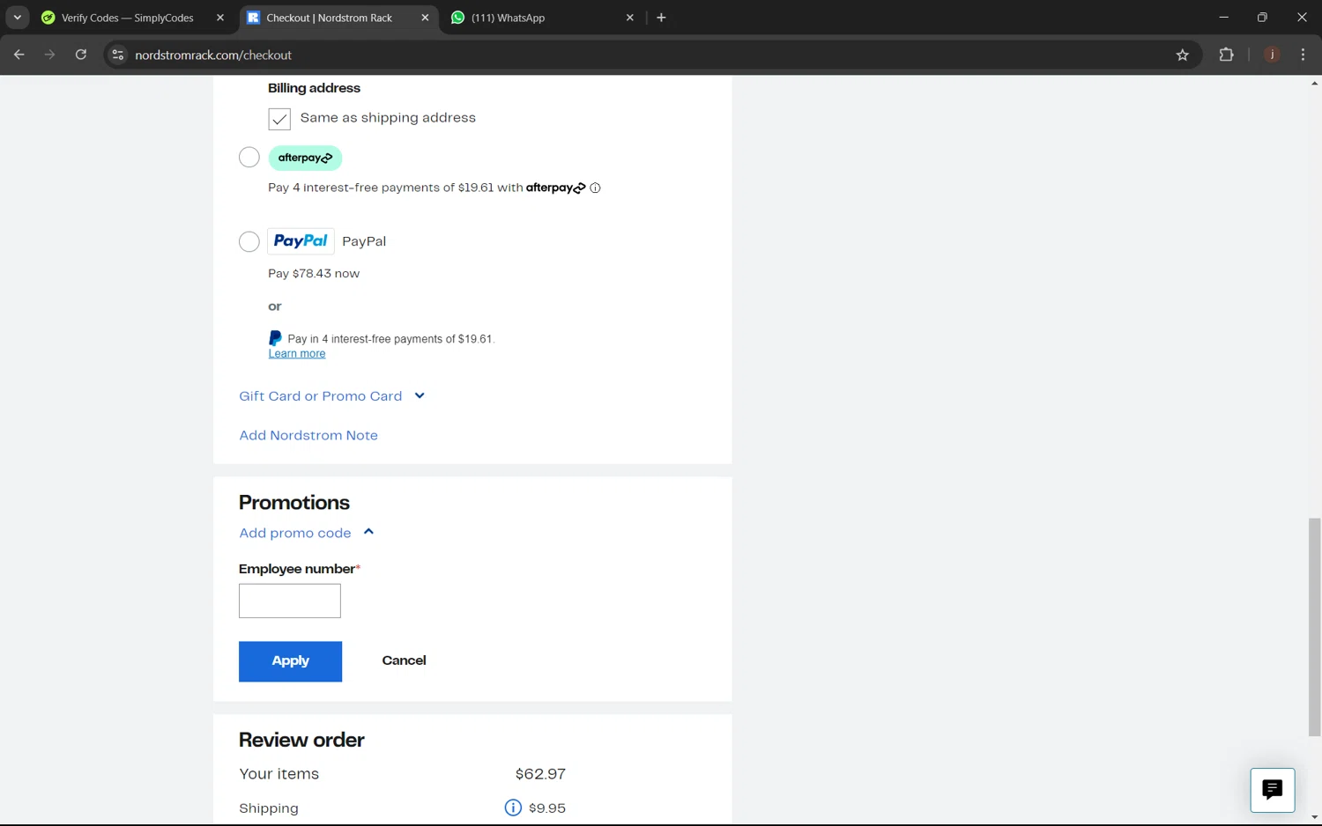
Task: Bookmark this page with the star icon
Action: [1183, 55]
